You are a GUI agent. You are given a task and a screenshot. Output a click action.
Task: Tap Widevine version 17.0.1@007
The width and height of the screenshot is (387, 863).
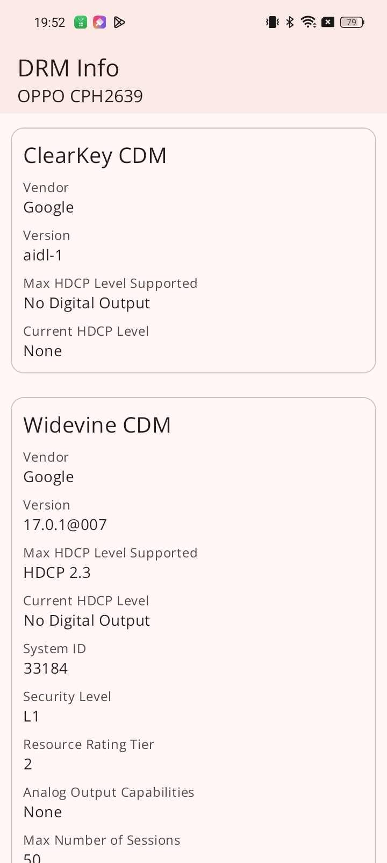point(65,525)
